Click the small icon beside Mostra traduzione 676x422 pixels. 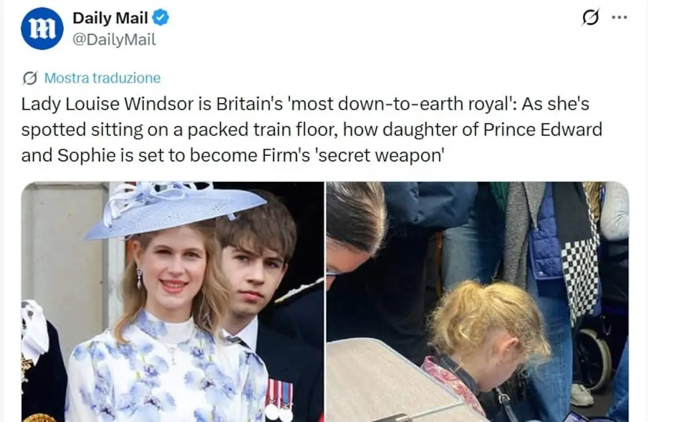(30, 78)
